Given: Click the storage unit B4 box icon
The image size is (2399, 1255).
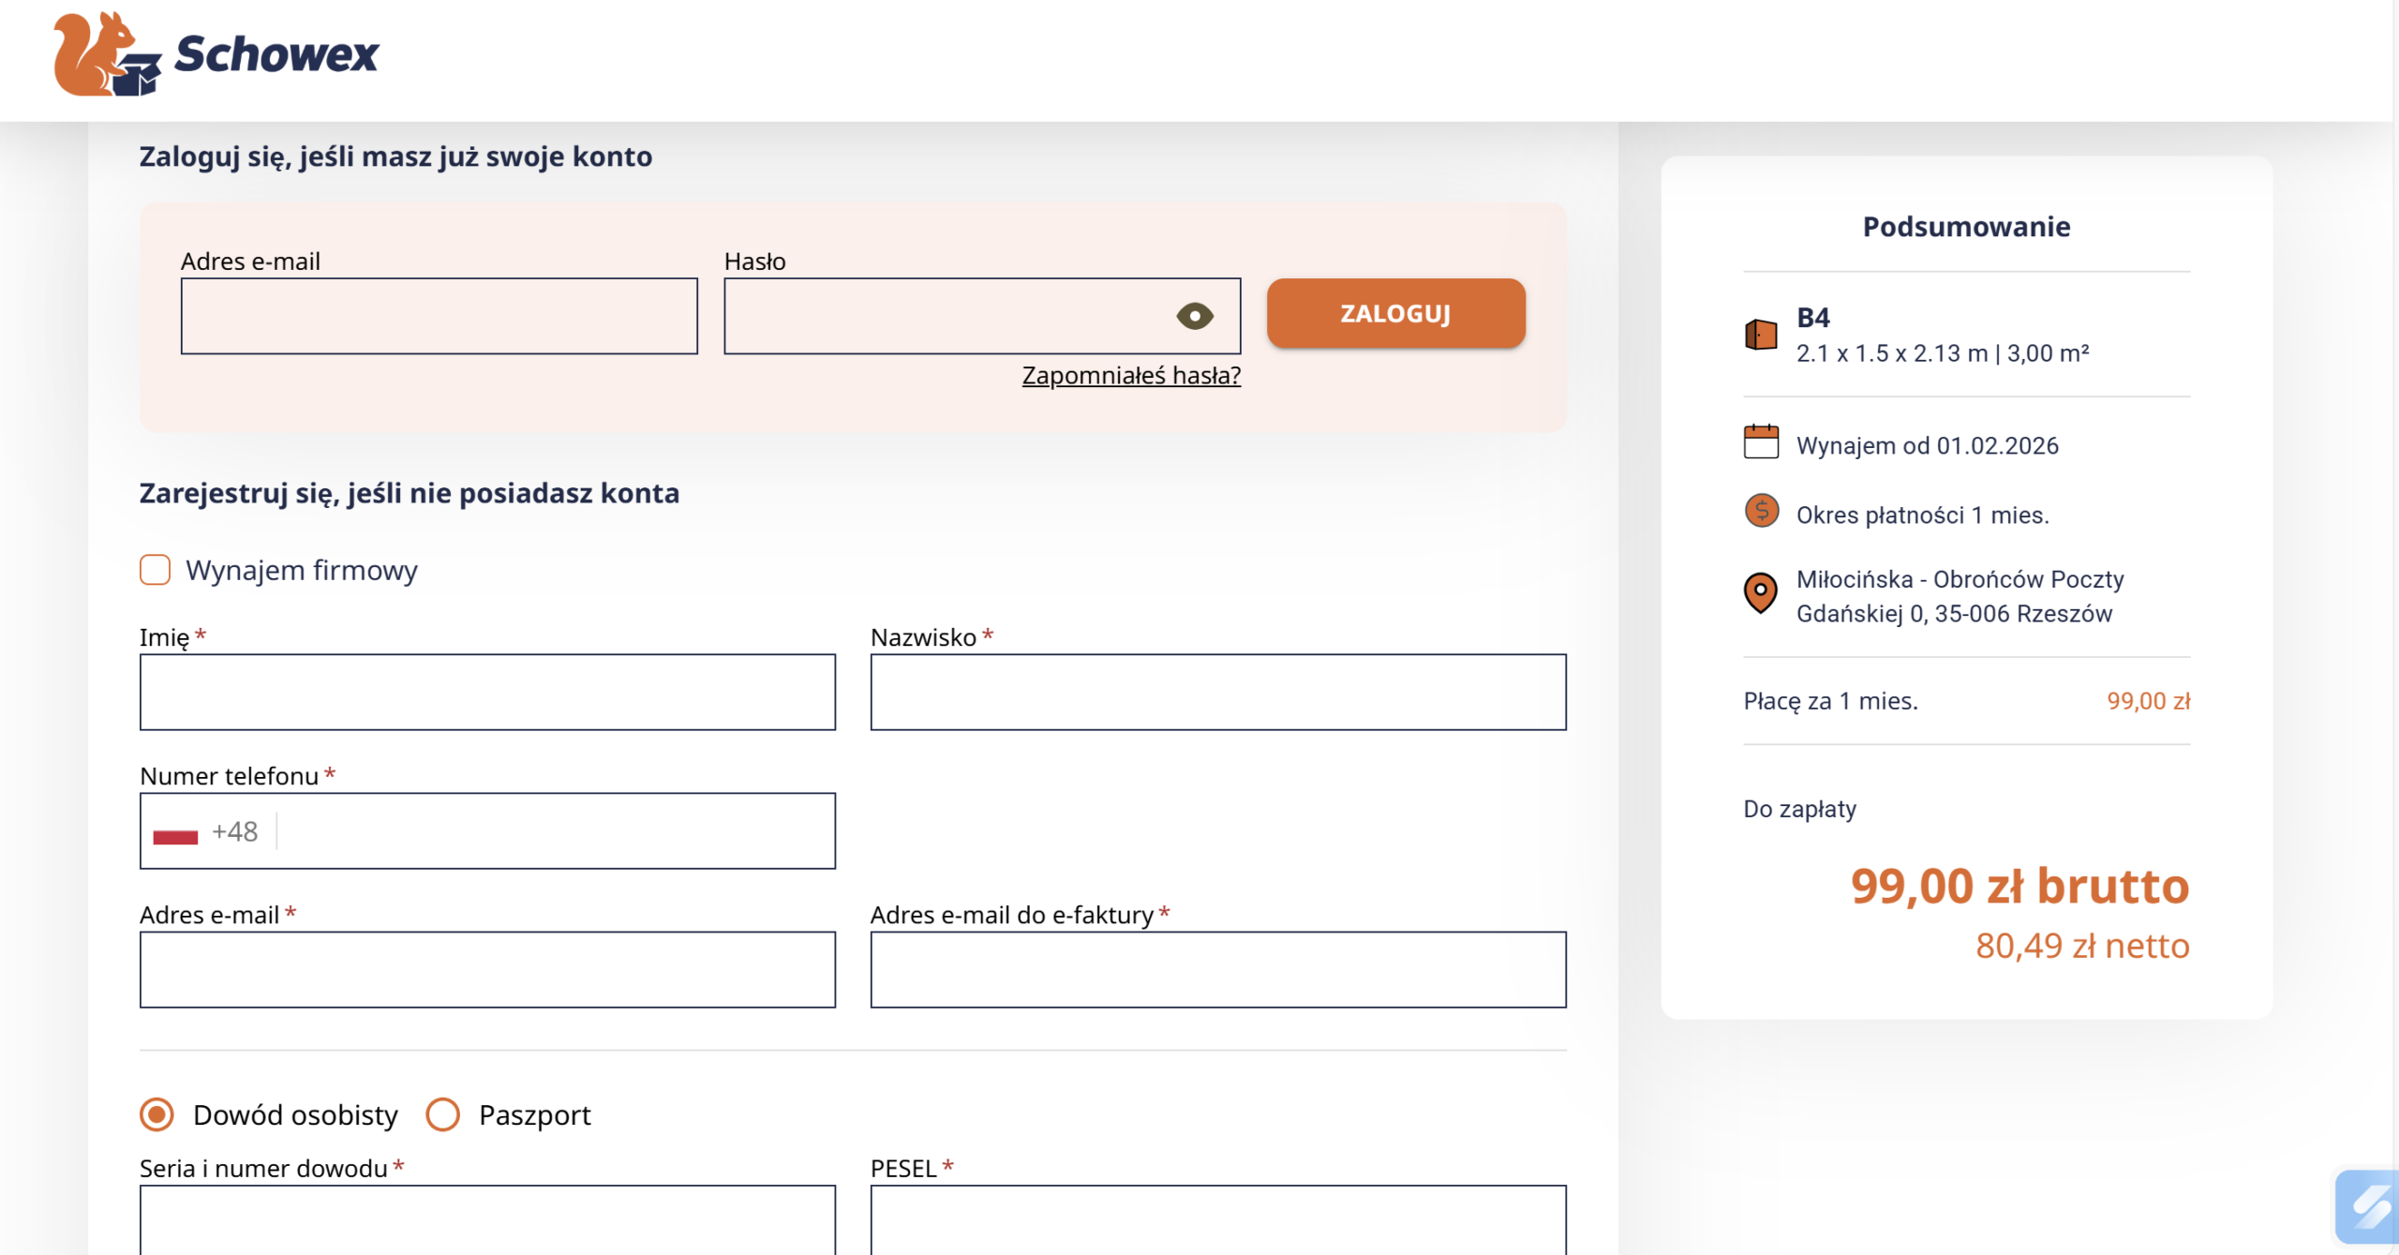Looking at the screenshot, I should (1761, 335).
